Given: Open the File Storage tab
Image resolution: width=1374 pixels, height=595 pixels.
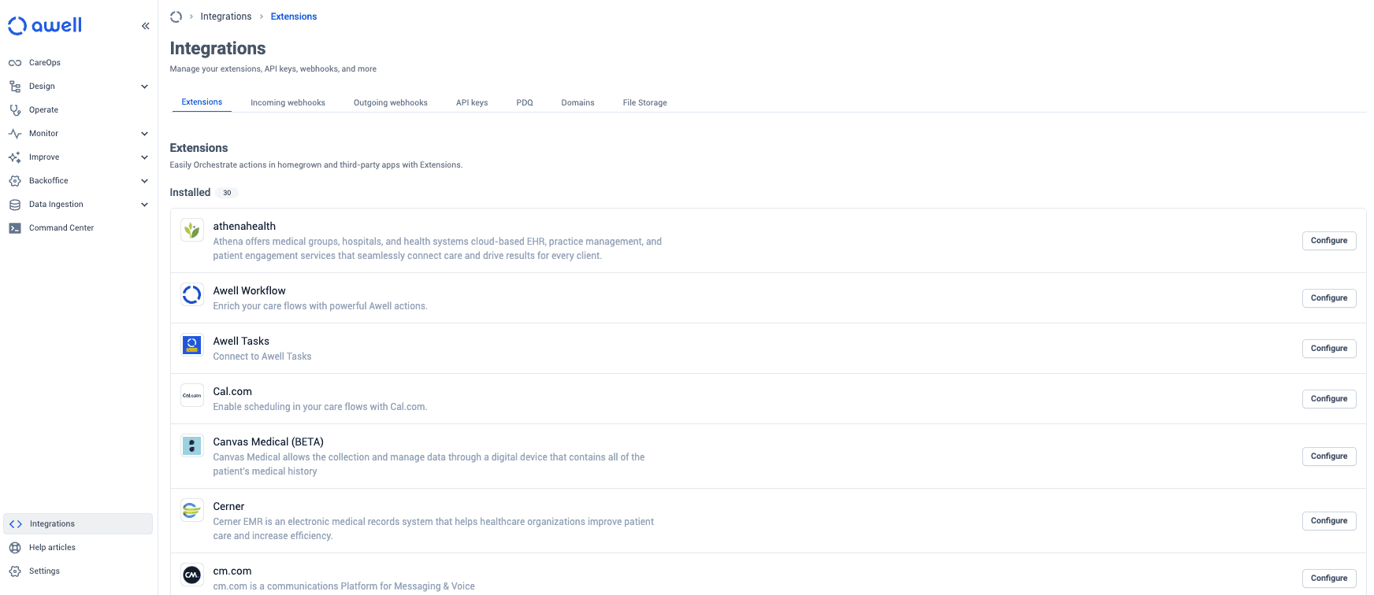Looking at the screenshot, I should (644, 103).
